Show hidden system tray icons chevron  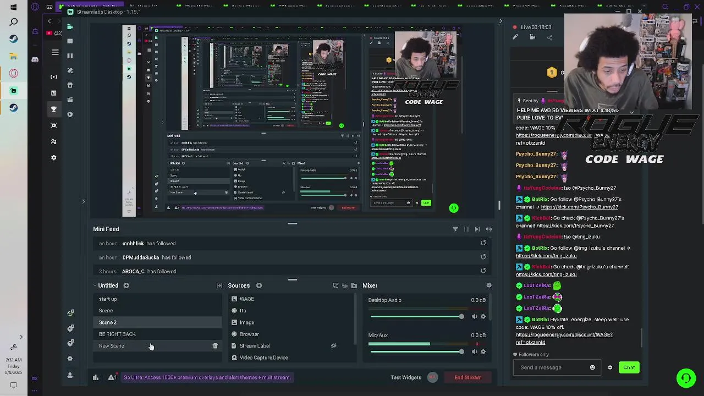21,337
